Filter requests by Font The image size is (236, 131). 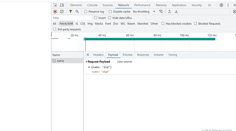coord(108,24)
